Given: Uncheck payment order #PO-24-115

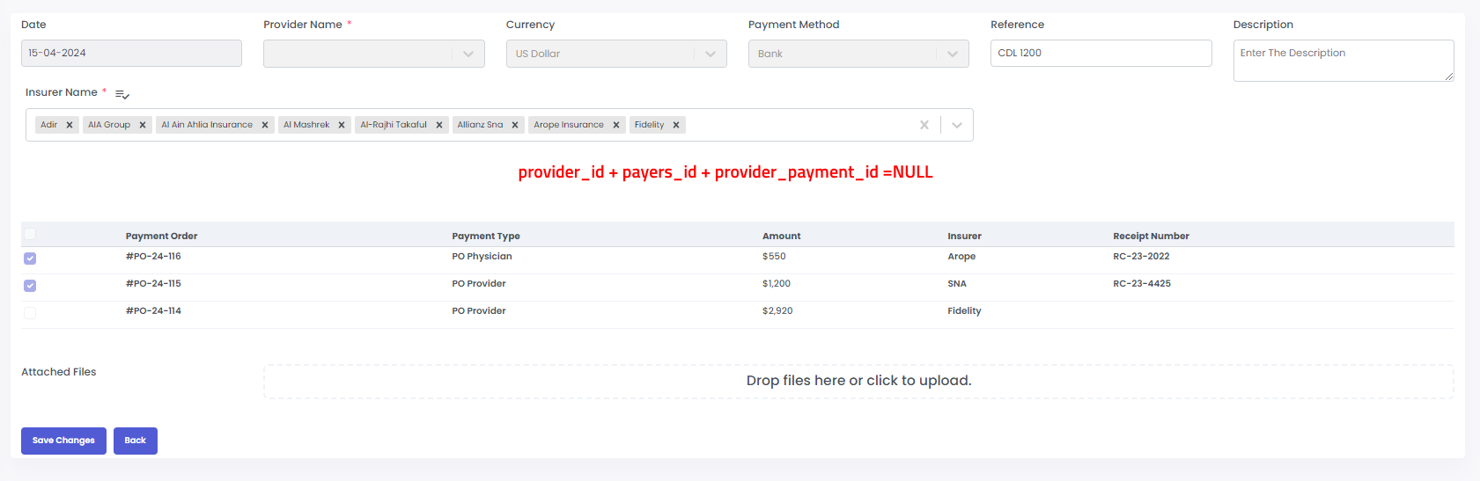Looking at the screenshot, I should (30, 286).
